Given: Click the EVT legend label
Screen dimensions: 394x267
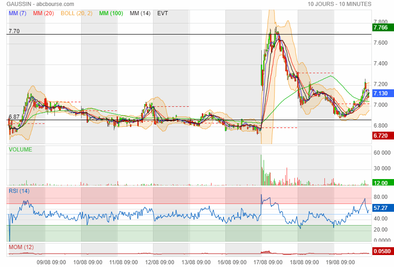Looking at the screenshot, I should coord(163,13).
